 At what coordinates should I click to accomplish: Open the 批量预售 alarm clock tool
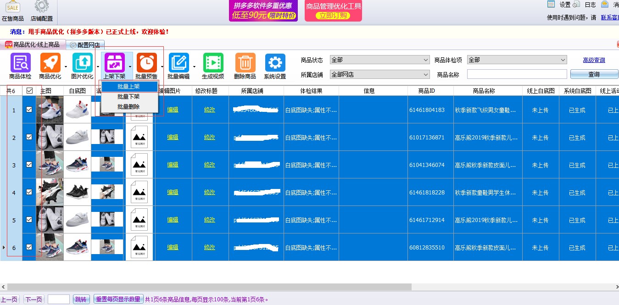[146, 64]
